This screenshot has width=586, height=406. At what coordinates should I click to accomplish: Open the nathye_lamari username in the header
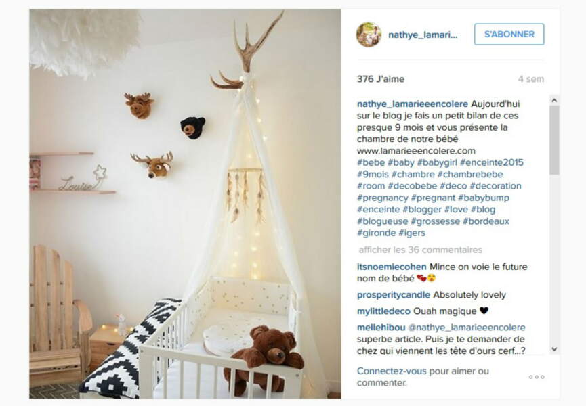(423, 35)
